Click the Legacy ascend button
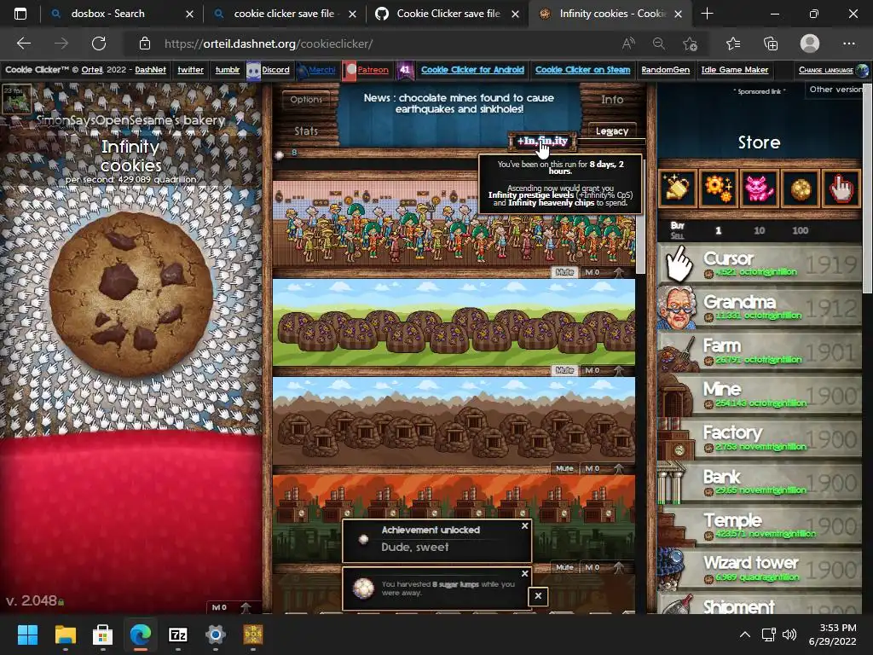The height and width of the screenshot is (655, 873). pos(612,130)
